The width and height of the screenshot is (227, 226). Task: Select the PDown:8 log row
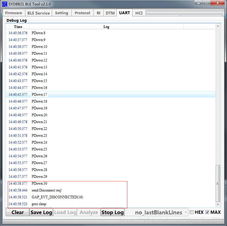(111, 33)
